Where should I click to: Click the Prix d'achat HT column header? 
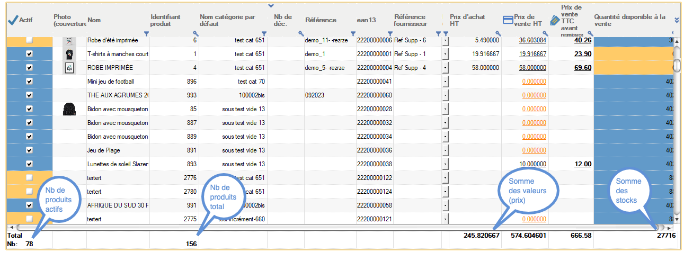tap(467, 20)
